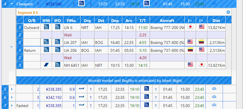The height and width of the screenshot is (109, 243).
Task: Expand the row 7 Fastest itinerary
Action: point(12,106)
